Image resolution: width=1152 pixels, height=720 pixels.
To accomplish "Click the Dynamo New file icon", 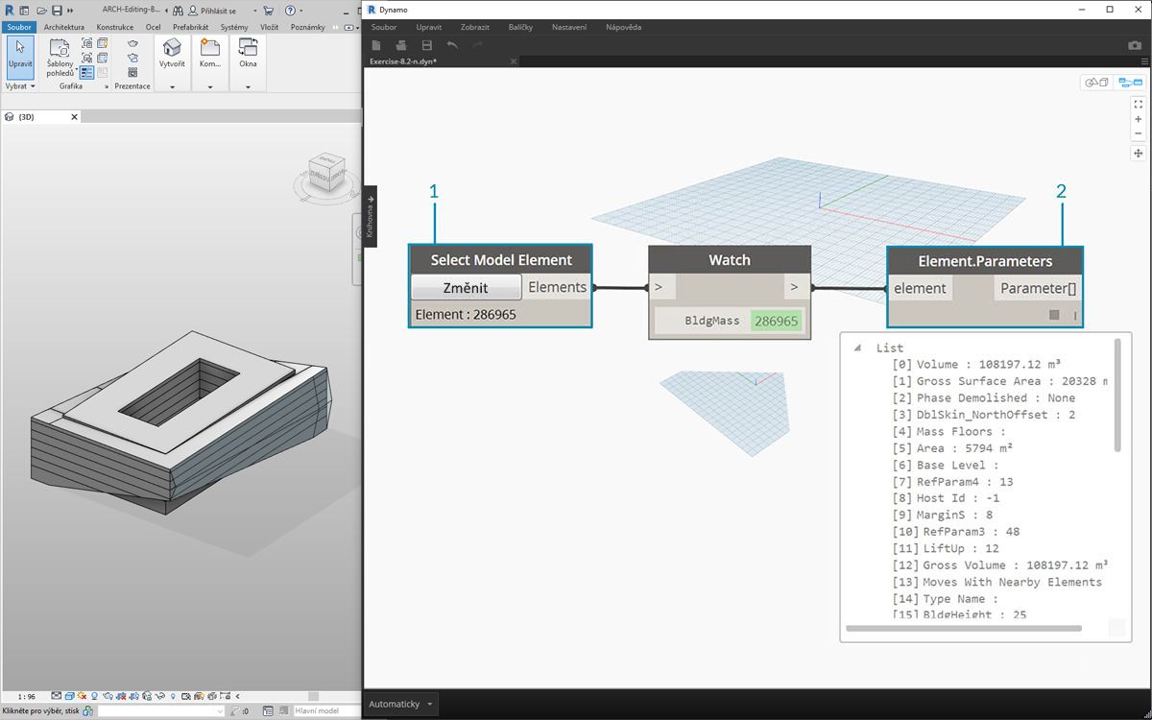I will [376, 45].
